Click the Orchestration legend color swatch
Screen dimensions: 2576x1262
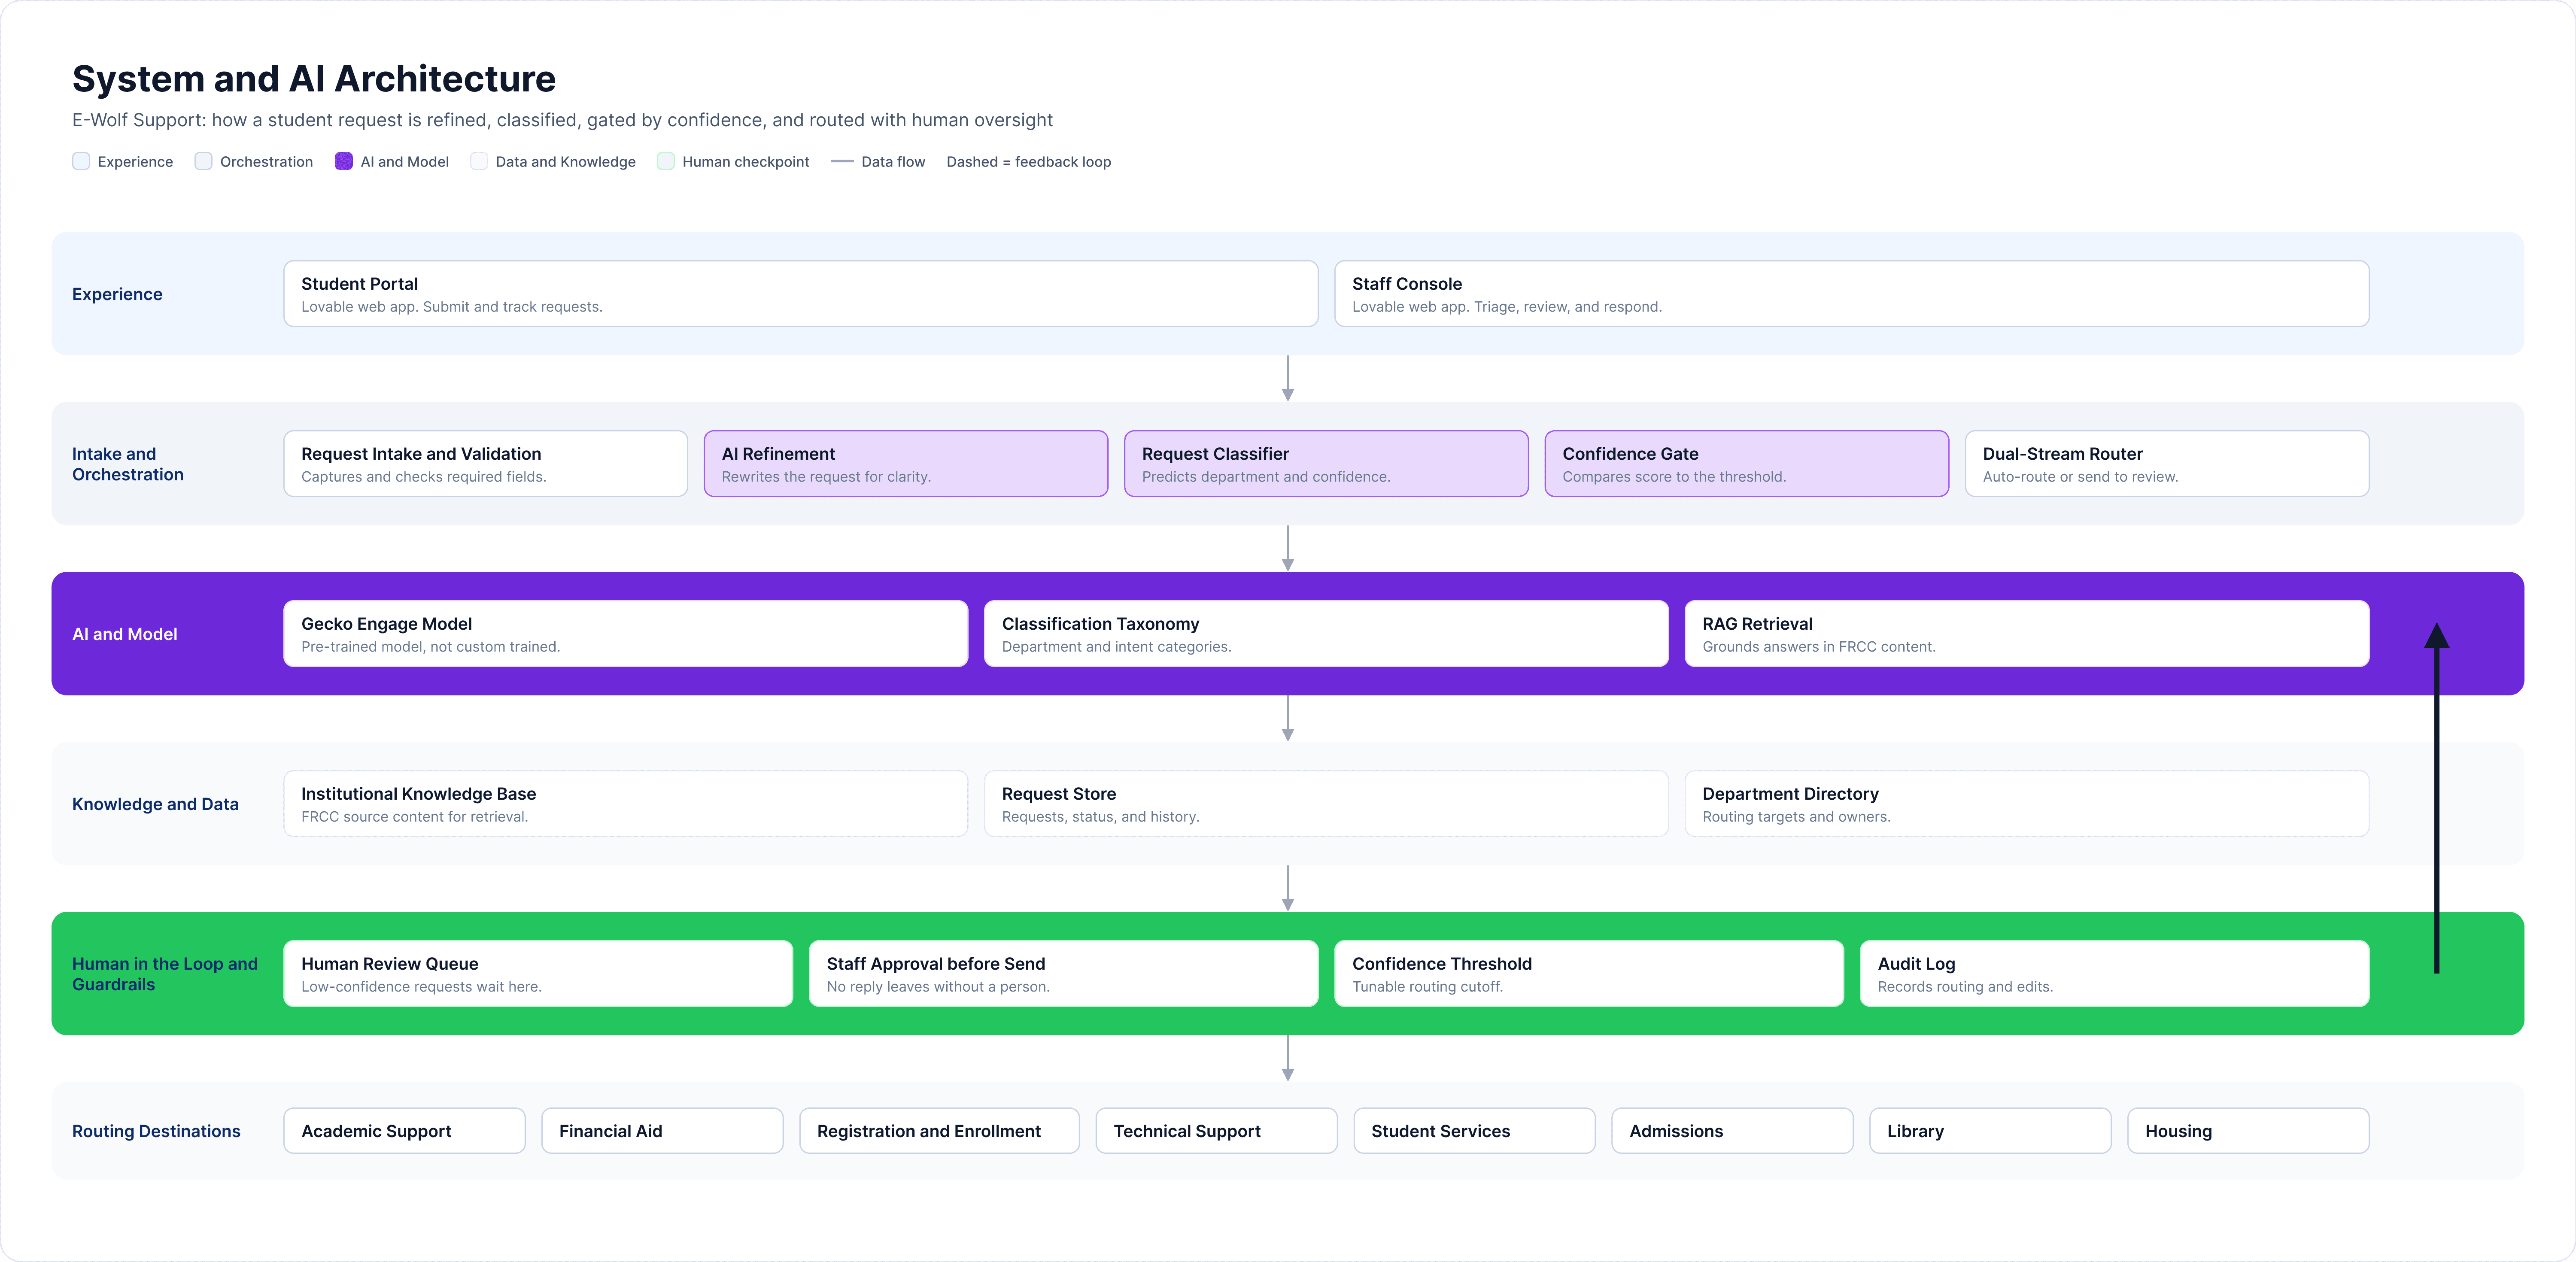pyautogui.click(x=203, y=161)
